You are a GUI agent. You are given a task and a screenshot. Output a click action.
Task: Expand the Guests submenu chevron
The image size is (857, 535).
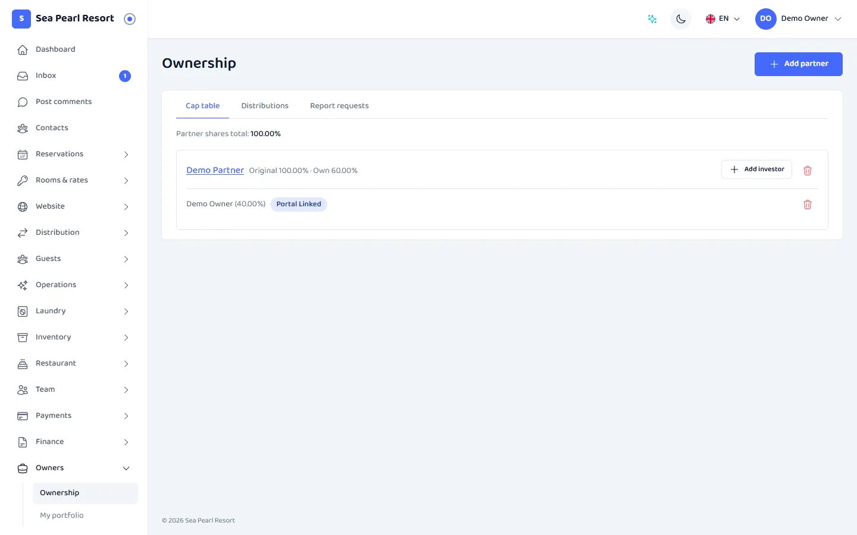[126, 259]
